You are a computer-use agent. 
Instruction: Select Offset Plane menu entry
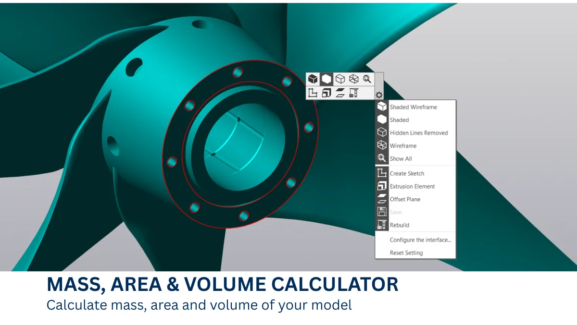[415, 199]
